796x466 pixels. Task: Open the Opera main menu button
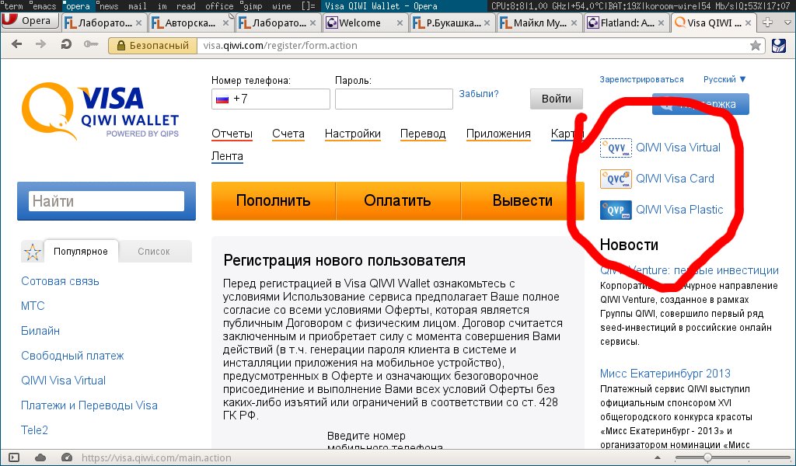[x=30, y=22]
